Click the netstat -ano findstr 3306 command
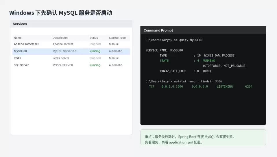277x157 pixels. pyautogui.click(x=184, y=82)
